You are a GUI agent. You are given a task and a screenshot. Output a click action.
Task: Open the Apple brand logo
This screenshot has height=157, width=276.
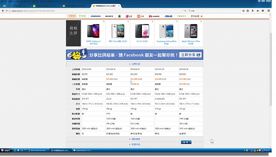[x=119, y=16]
